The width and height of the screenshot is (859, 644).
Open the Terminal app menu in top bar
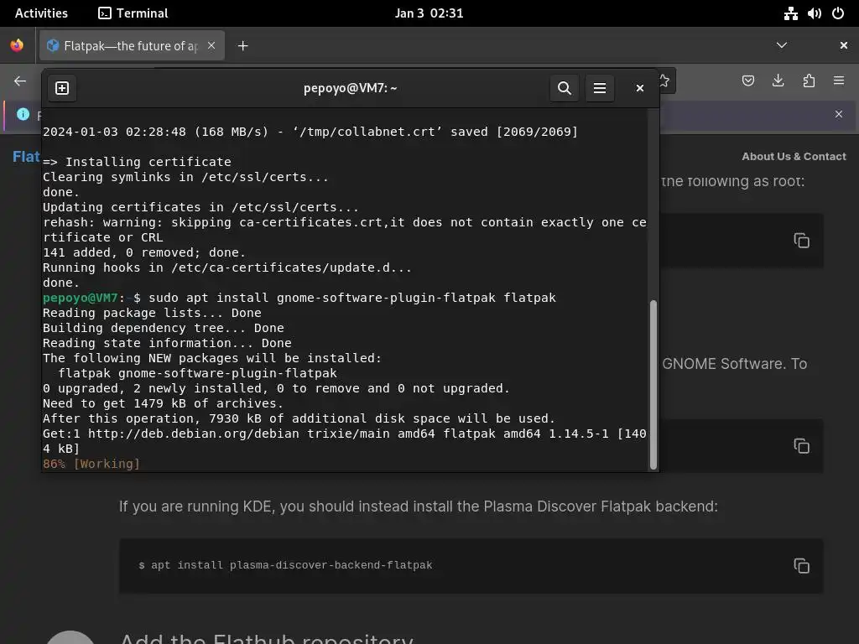(133, 13)
